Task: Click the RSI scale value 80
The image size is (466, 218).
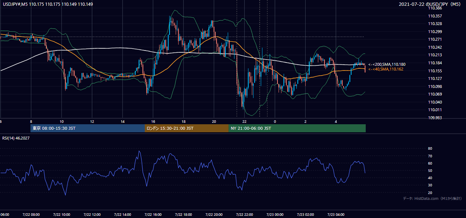Action: (x=430, y=149)
